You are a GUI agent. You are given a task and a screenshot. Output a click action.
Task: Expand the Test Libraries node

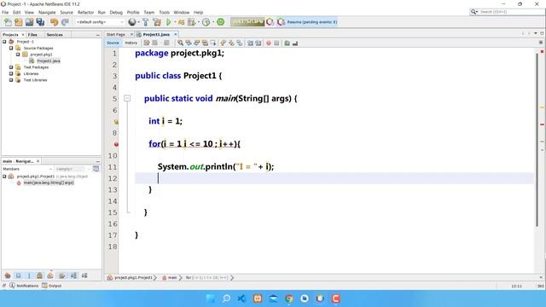point(11,80)
